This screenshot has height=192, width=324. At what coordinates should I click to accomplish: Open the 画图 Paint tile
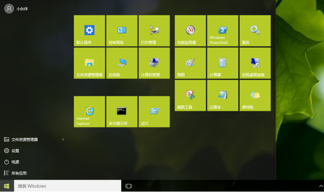[x=190, y=63]
